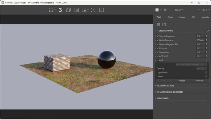The height and width of the screenshot is (119, 211).
Task: Click the drag handle left of Contrast
Action: point(156,48)
